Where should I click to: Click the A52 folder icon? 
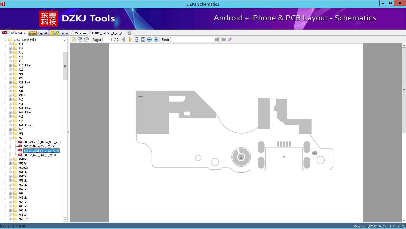[15, 138]
